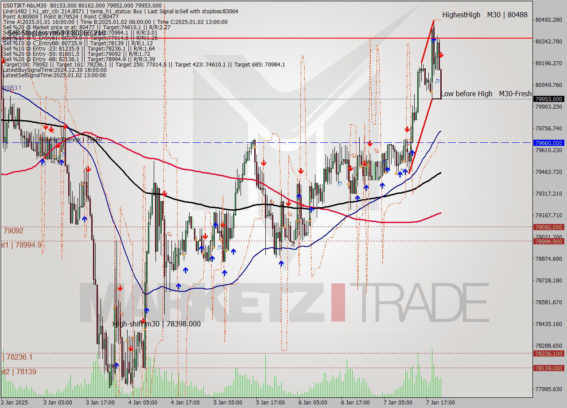The image size is (567, 408).
Task: Click the 7 Jan 17:00 time axis label
Action: point(440,403)
